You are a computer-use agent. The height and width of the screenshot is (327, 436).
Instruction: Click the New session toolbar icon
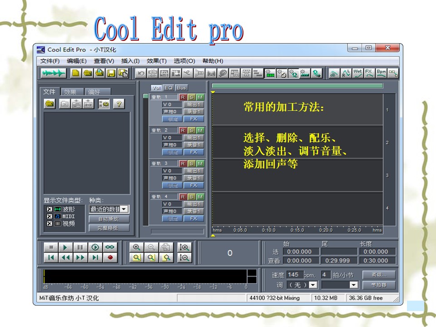click(x=75, y=73)
